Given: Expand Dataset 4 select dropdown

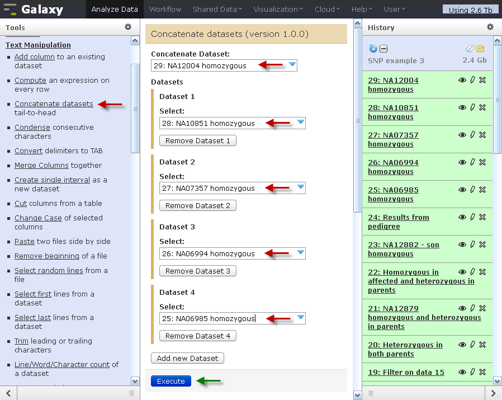Looking at the screenshot, I should pos(301,318).
